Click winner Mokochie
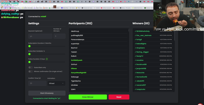 tap(140, 73)
